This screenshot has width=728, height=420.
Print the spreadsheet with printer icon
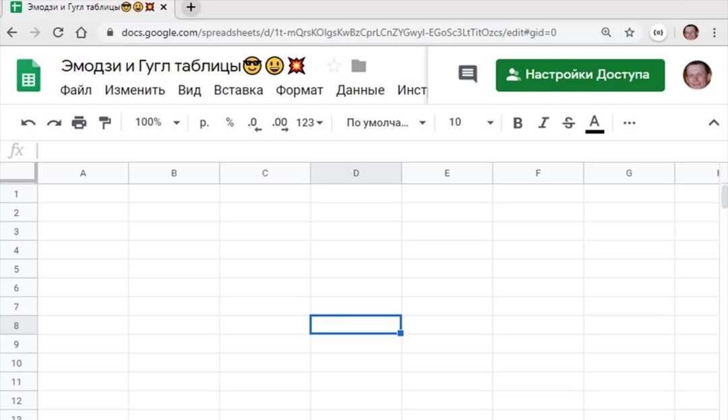point(79,123)
